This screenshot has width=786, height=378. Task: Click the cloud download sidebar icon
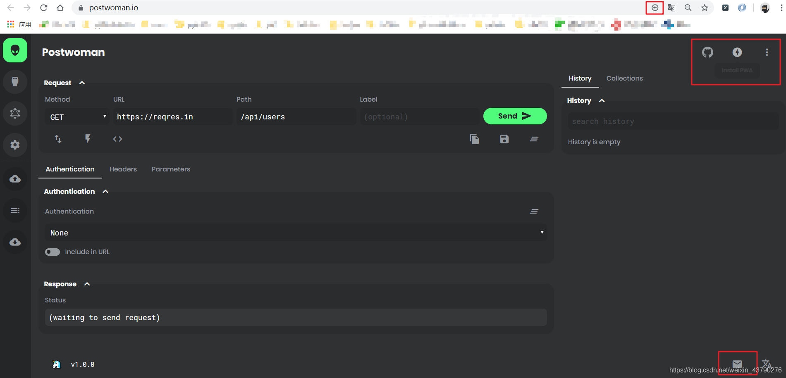(15, 242)
